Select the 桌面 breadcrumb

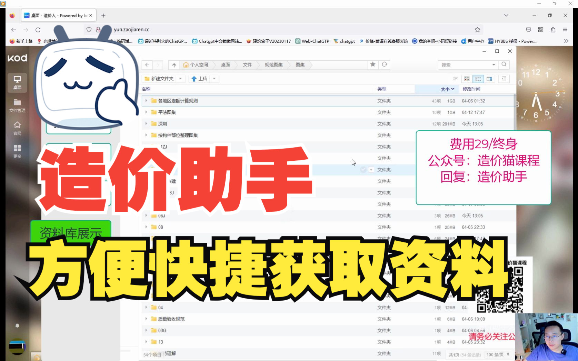pyautogui.click(x=225, y=65)
